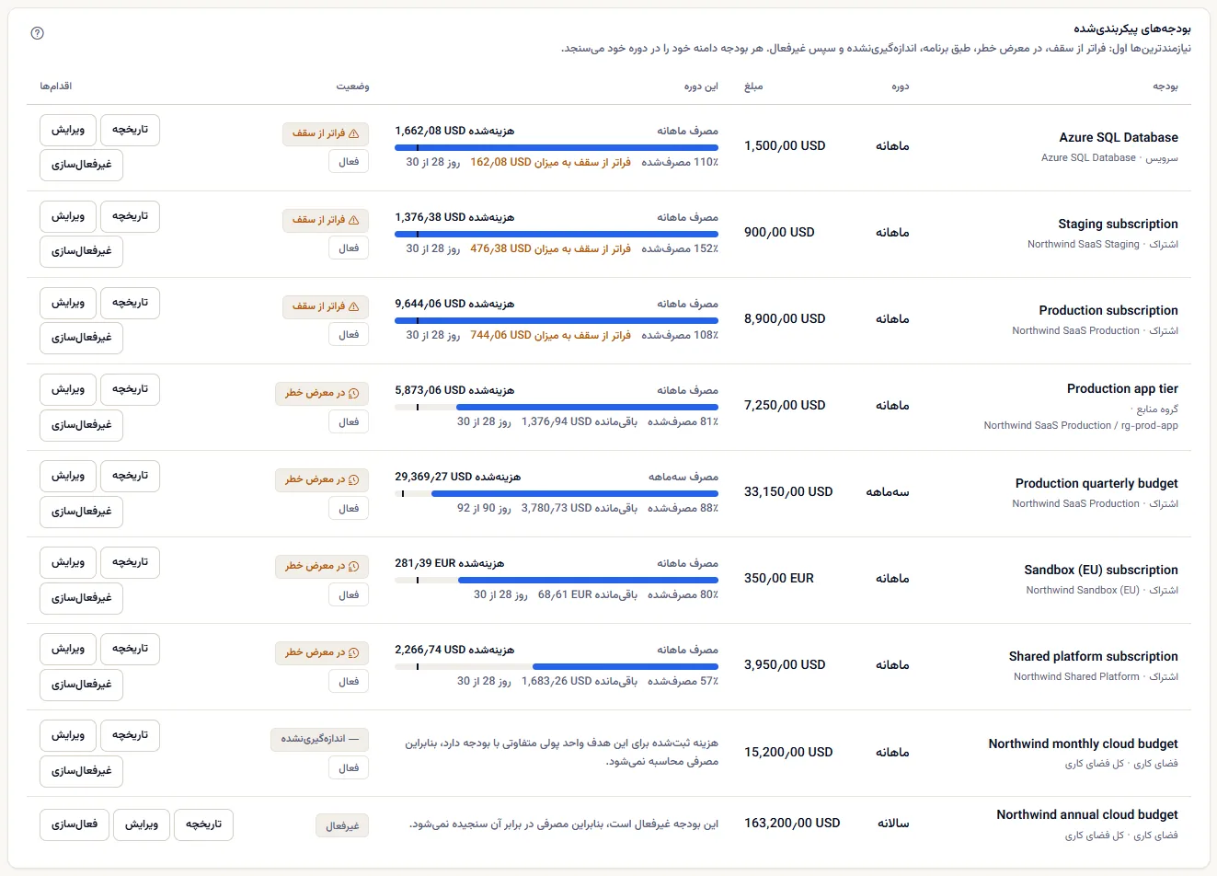
Task: Click the 9,644٫06 USD spent value
Action: click(430, 304)
